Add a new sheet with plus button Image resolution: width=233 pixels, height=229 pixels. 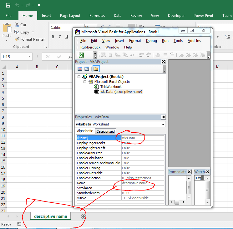click(84, 216)
